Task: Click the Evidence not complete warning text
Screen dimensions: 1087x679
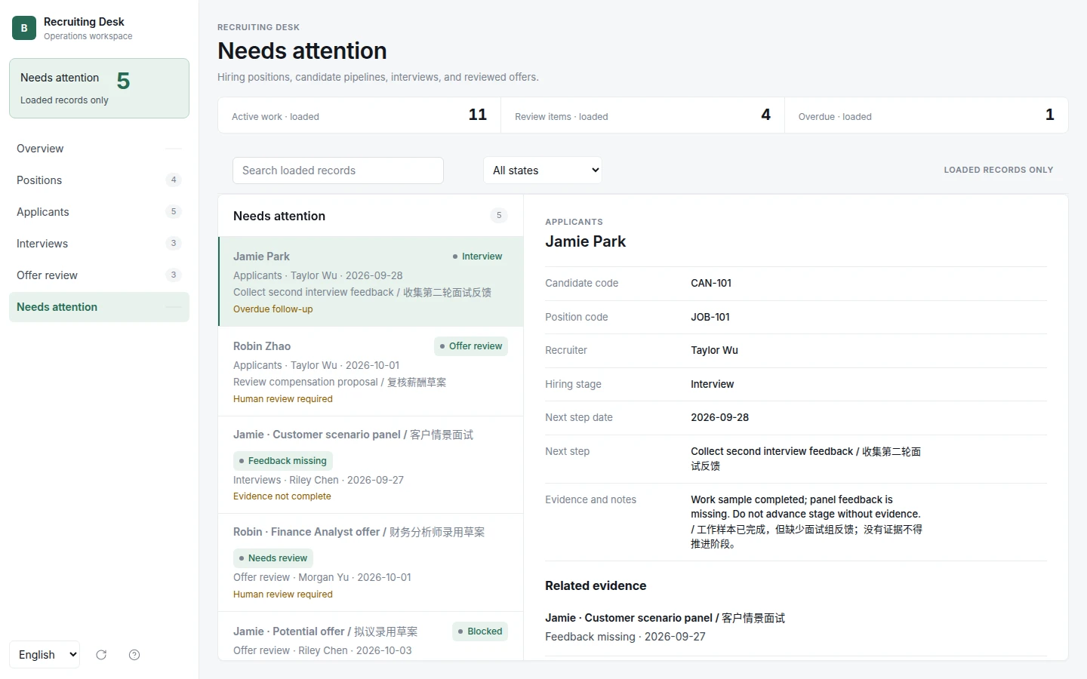Action: [282, 496]
